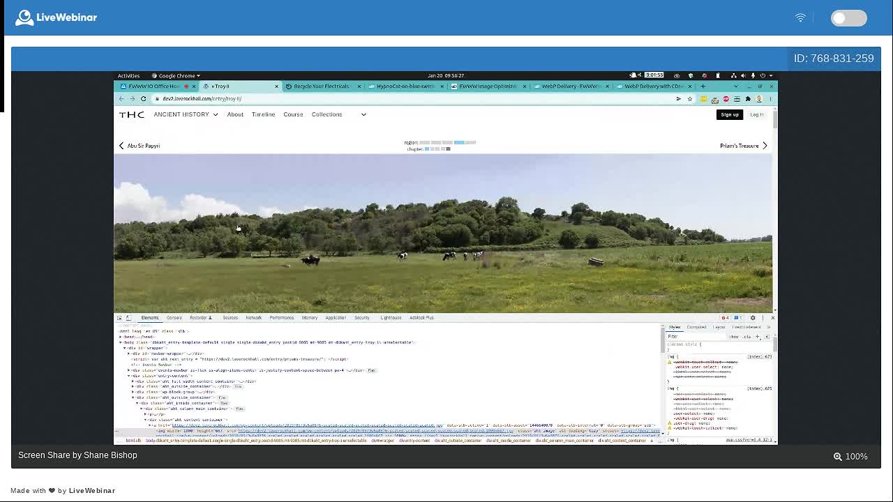Click the THC site logo
Viewport: 893px width, 502px height.
[x=132, y=114]
